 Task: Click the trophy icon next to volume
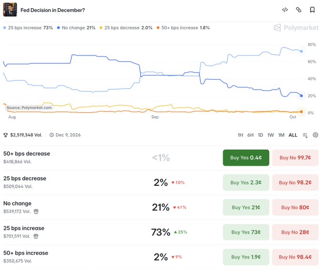coord(6,135)
